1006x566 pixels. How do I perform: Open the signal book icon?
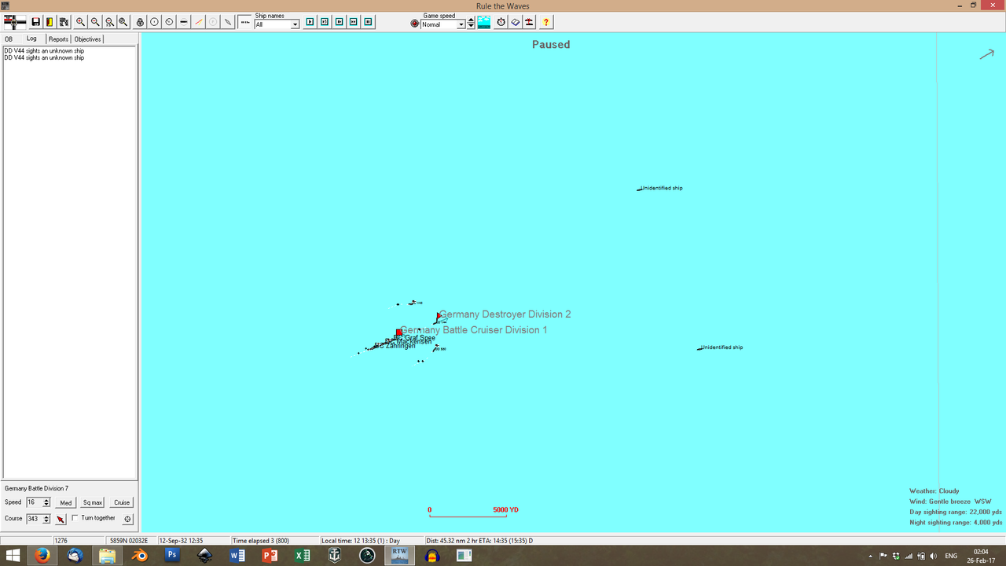click(516, 22)
